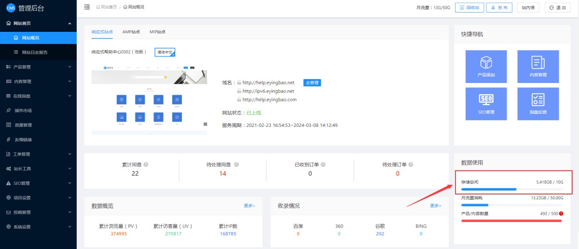Open the 内容管理 quick navigation tile
Viewport: 579px width, 249px height.
click(538, 67)
